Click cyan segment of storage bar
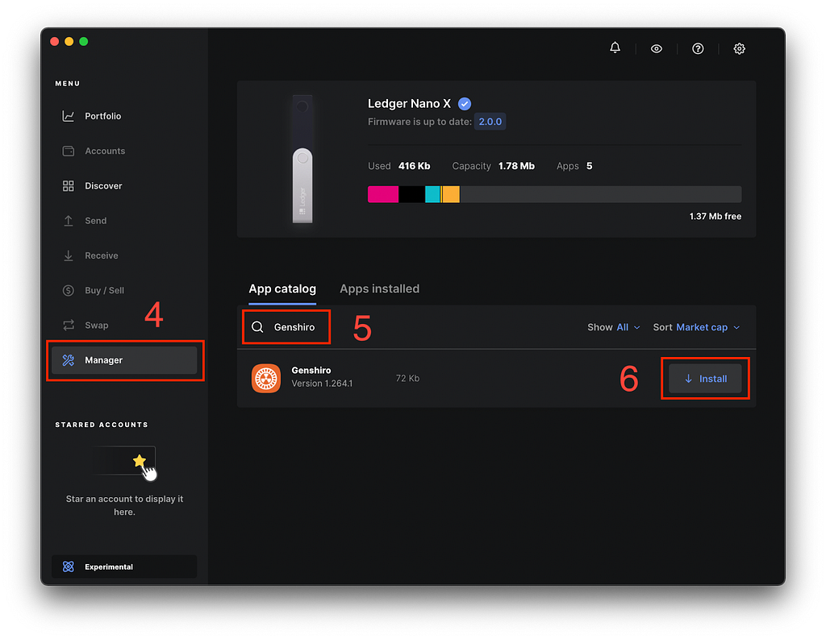The height and width of the screenshot is (639, 826). [432, 194]
